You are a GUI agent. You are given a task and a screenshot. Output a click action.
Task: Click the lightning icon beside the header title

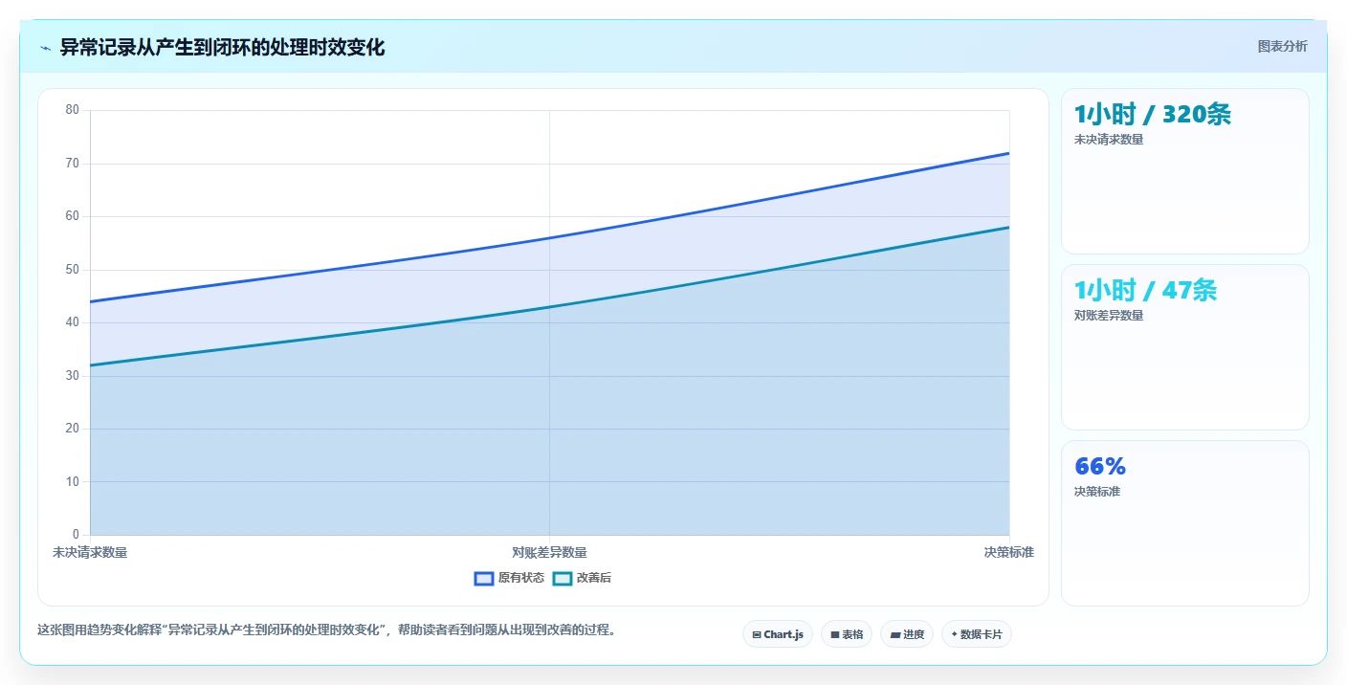pos(45,48)
